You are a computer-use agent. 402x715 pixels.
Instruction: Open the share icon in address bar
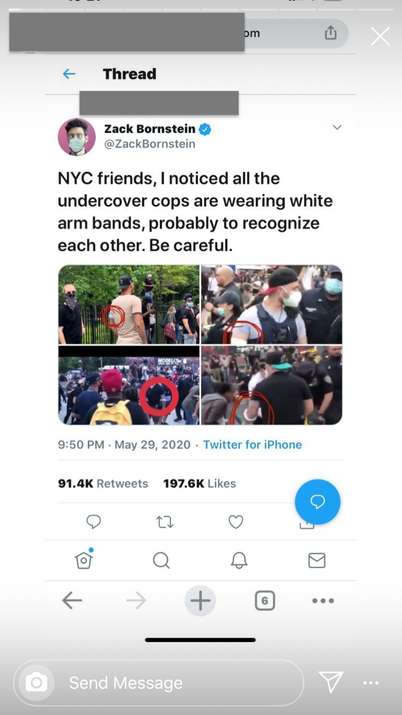pos(331,33)
